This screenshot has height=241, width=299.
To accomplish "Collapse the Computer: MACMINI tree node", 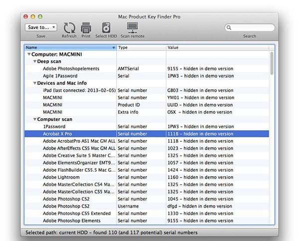I will click(x=29, y=54).
